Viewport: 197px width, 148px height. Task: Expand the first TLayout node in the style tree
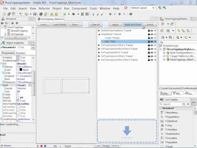click(x=99, y=30)
